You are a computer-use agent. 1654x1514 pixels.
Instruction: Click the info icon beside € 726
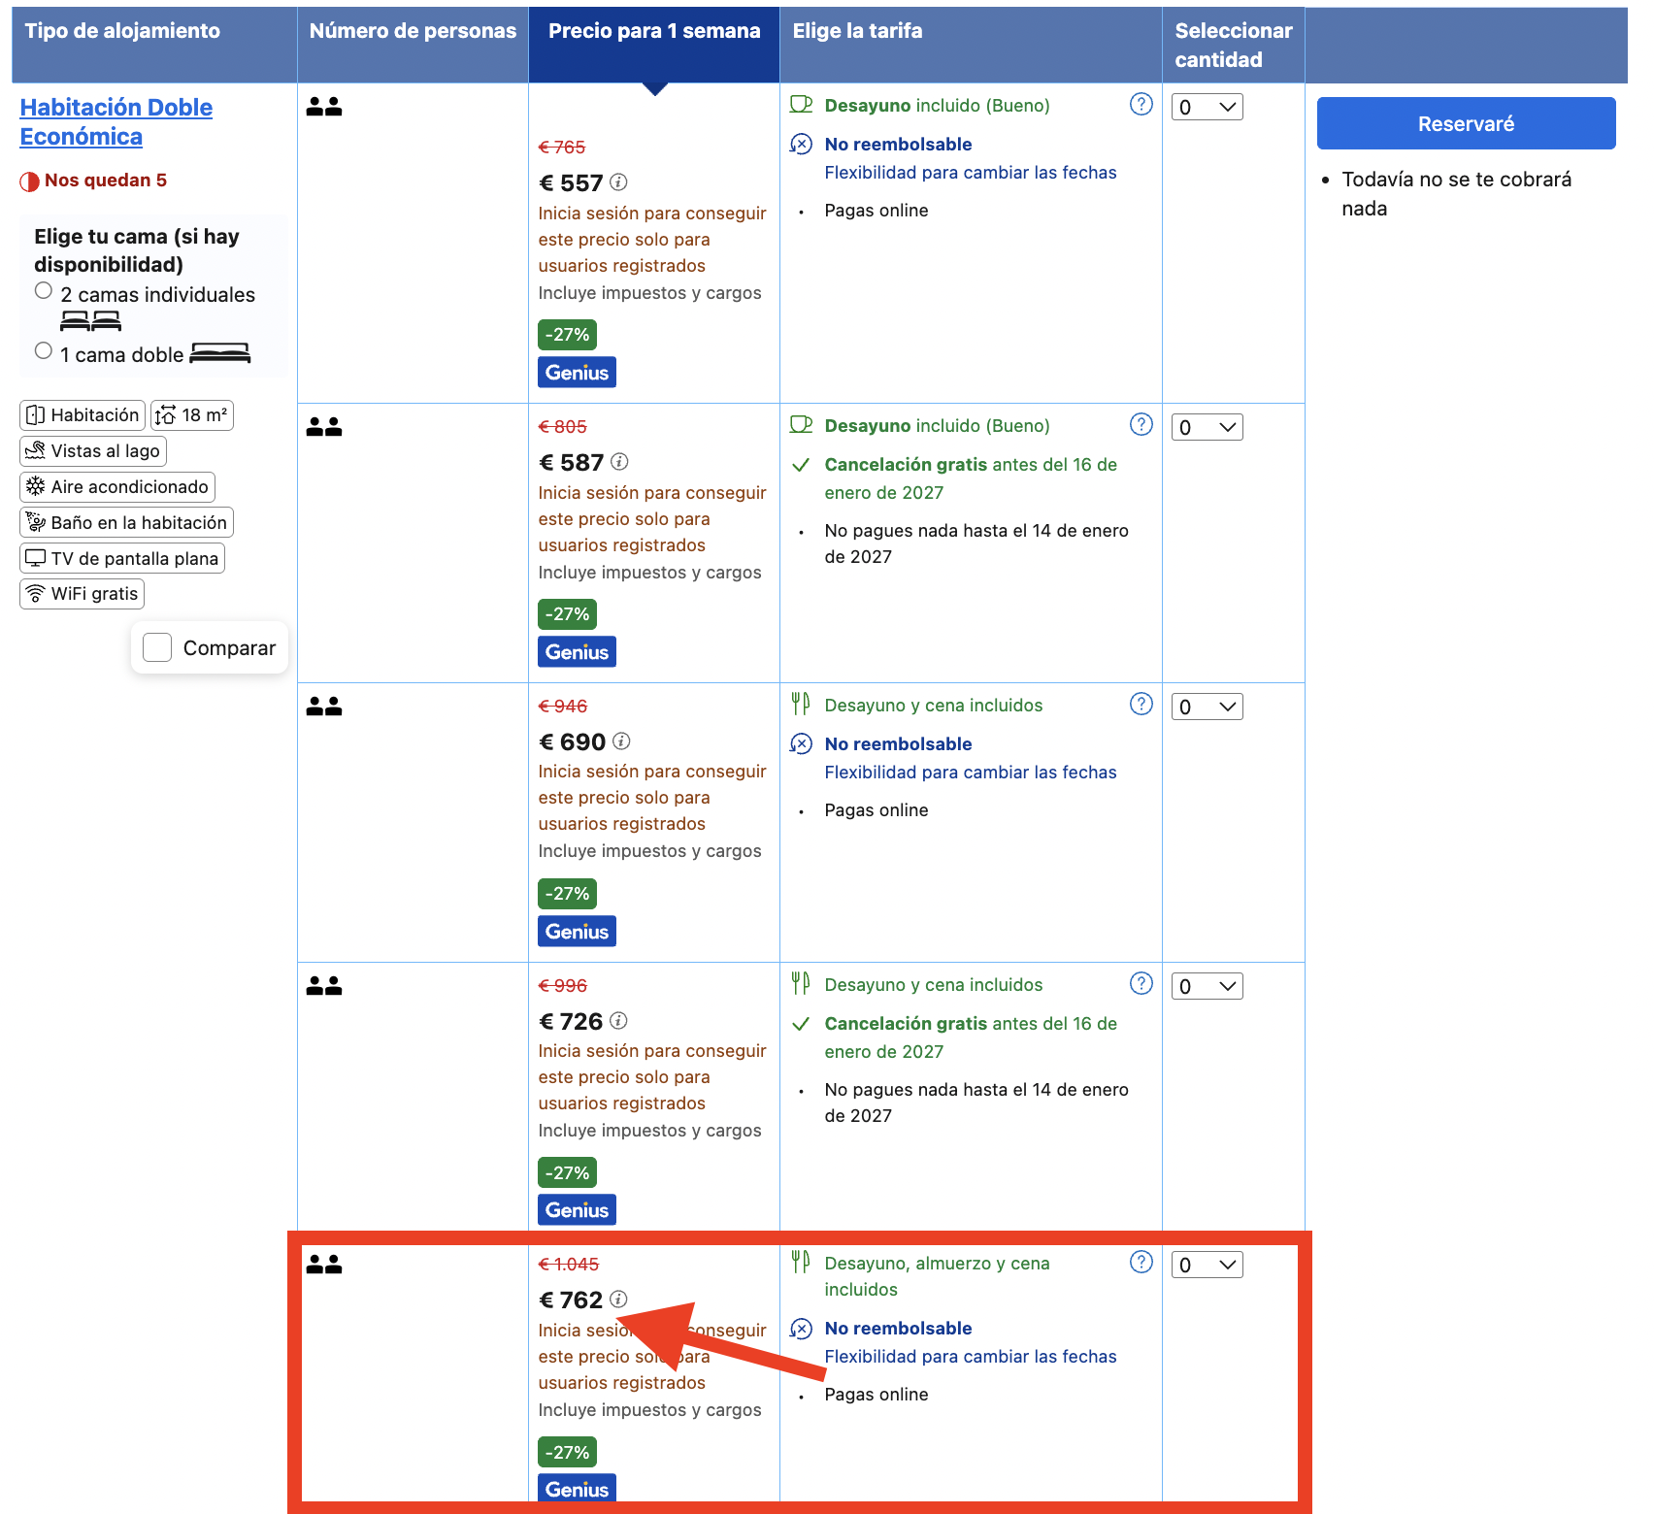click(x=618, y=1020)
